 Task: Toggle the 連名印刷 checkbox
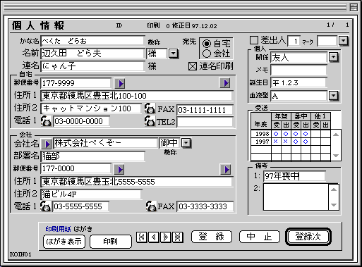click(x=193, y=66)
